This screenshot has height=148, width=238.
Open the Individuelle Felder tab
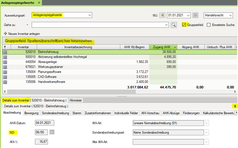coord(126,113)
